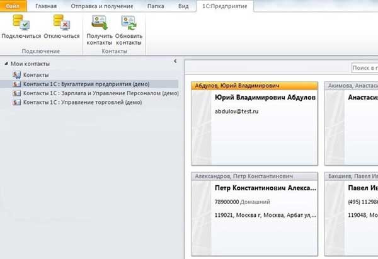Open the Вид ribbon tab
Image resolution: width=378 pixels, height=259 pixels.
click(x=183, y=6)
